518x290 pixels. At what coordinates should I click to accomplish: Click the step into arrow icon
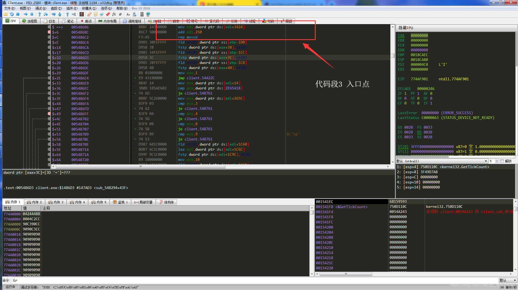[x=39, y=14]
